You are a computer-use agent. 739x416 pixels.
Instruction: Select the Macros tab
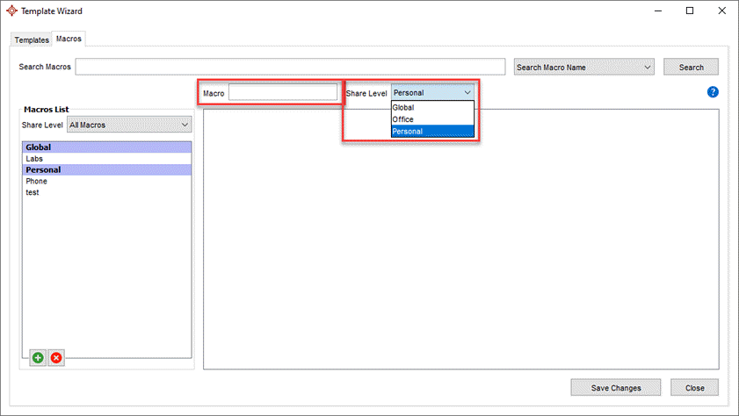pos(69,39)
